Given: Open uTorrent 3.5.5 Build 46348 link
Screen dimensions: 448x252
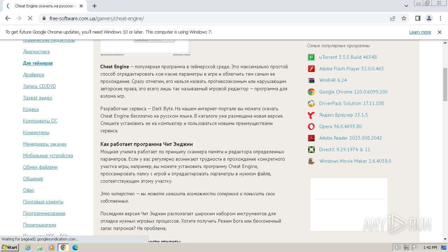Looking at the screenshot, I should pyautogui.click(x=348, y=57).
